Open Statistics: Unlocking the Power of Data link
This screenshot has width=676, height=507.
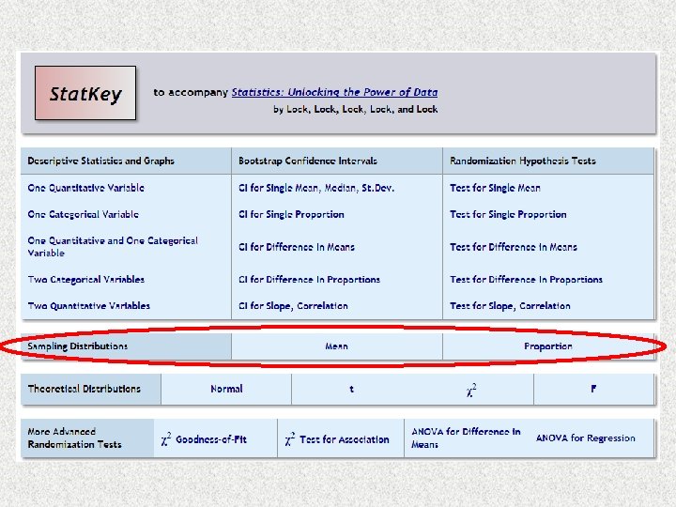coord(334,92)
